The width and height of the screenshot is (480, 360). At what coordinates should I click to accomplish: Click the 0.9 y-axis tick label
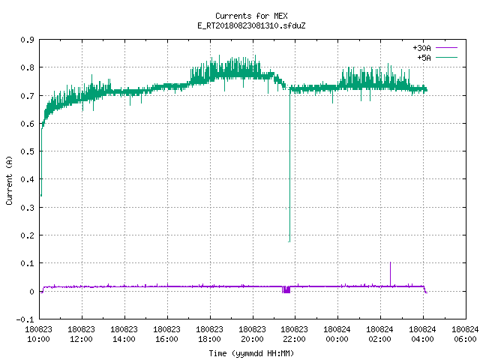(x=28, y=40)
